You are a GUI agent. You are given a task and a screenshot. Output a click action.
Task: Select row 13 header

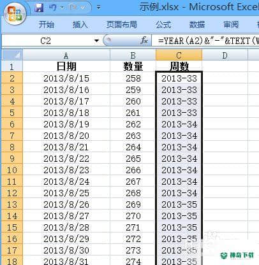click(12, 204)
